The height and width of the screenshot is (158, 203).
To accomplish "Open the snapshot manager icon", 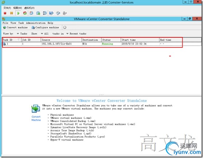I will coord(45,13).
